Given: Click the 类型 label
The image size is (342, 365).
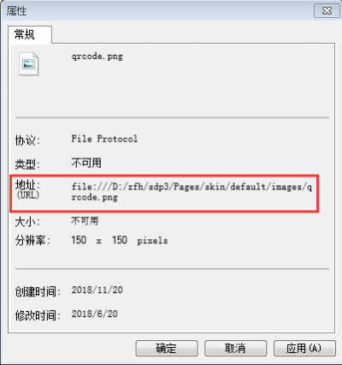Looking at the screenshot, I should pos(27,165).
